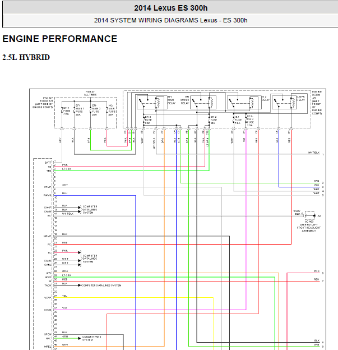Select the 'IG2 RELAY' label
The width and height of the screenshot is (338, 350).
(x=266, y=99)
